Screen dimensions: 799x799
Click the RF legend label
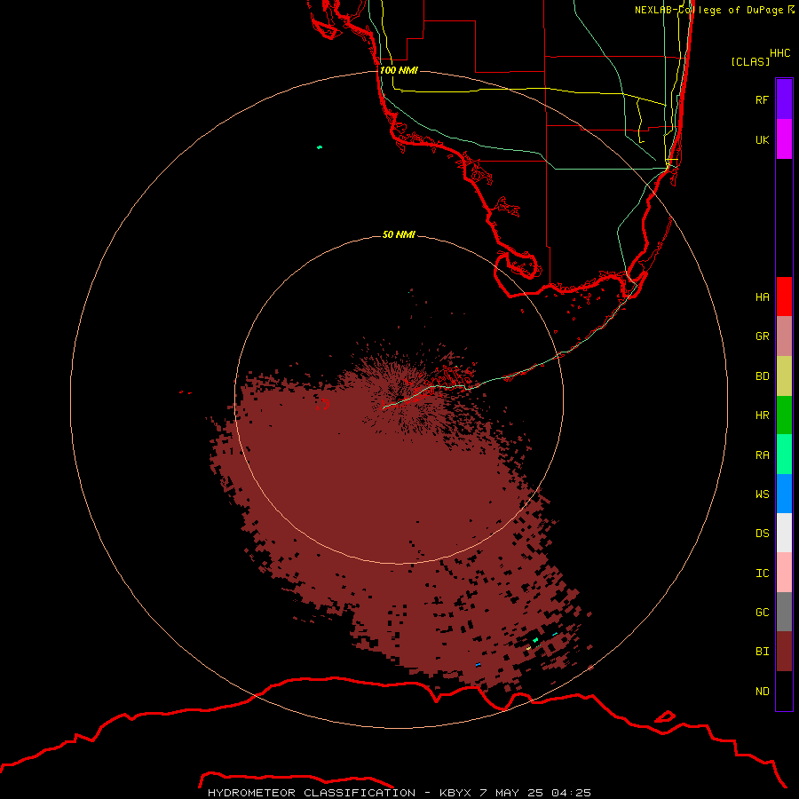click(x=762, y=99)
